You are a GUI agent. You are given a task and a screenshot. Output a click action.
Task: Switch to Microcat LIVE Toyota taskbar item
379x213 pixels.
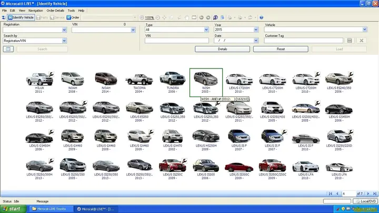coord(51,209)
